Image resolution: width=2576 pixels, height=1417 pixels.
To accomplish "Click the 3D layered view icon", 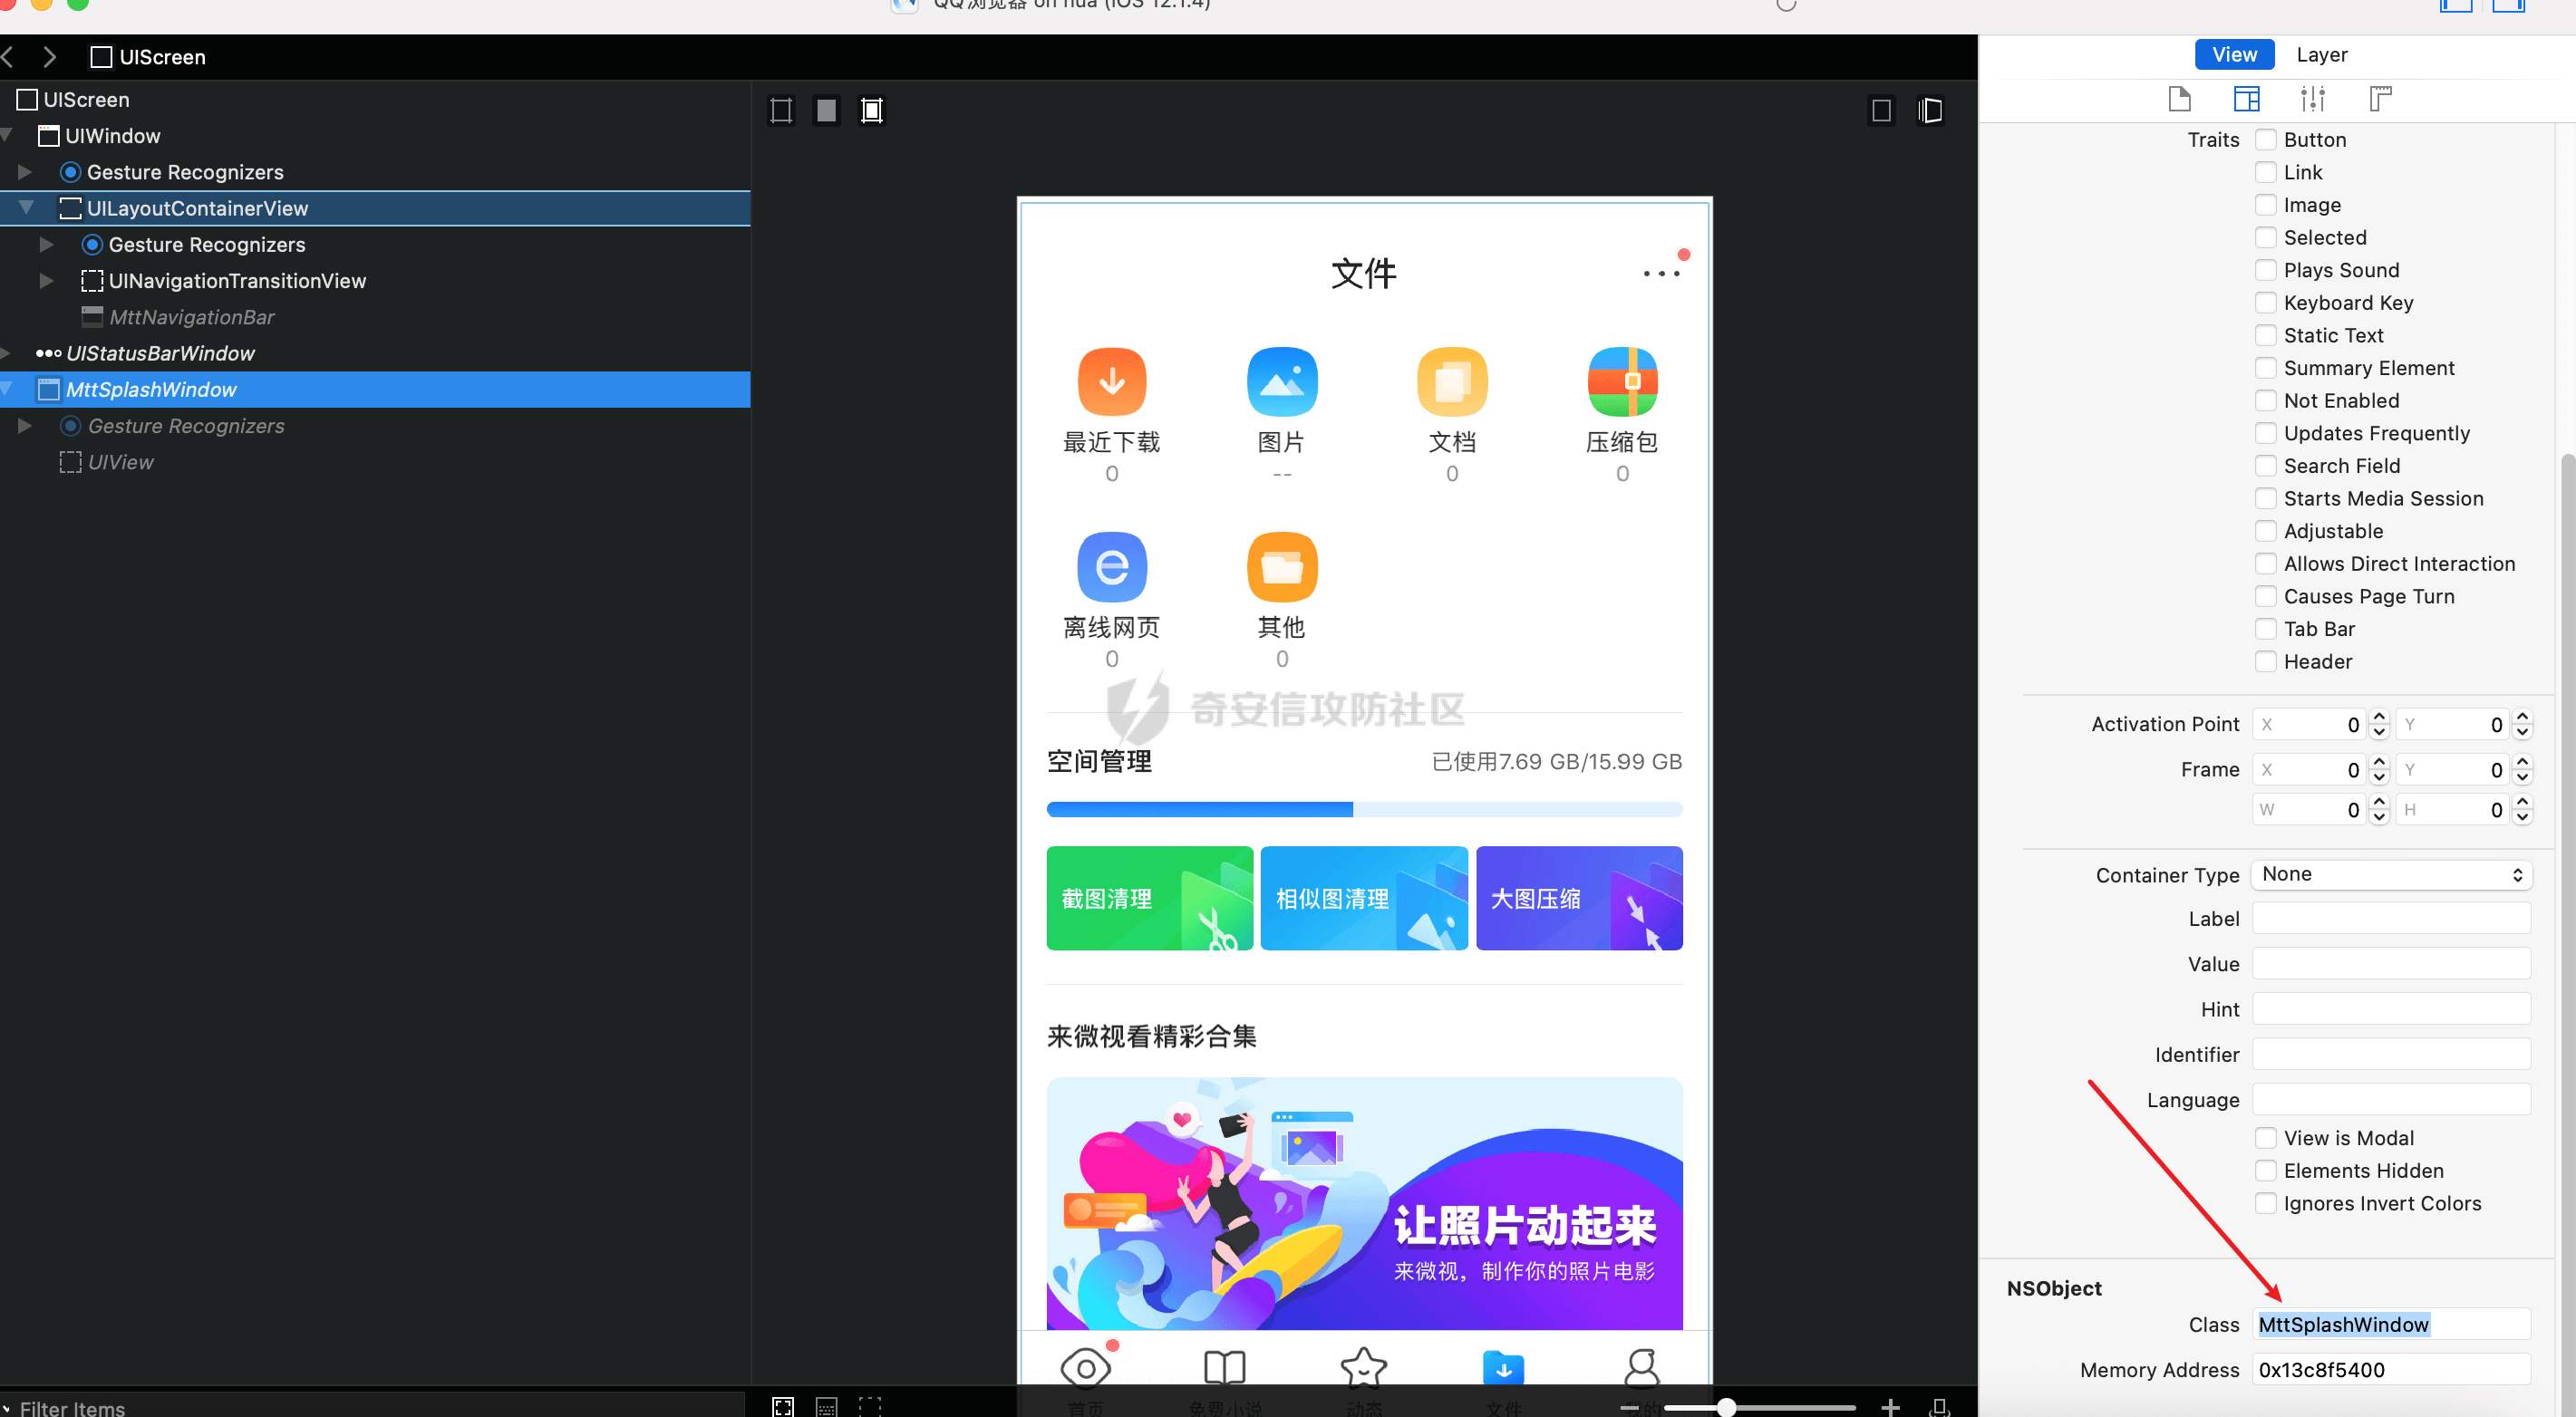I will (1930, 110).
